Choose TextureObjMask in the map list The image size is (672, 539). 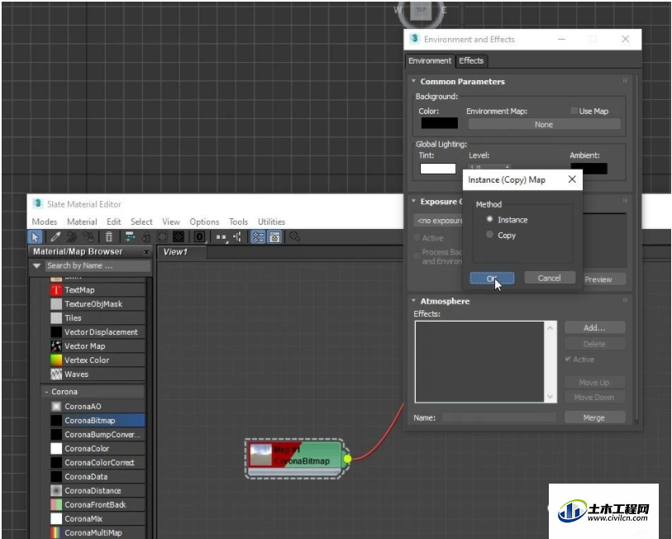tap(98, 304)
